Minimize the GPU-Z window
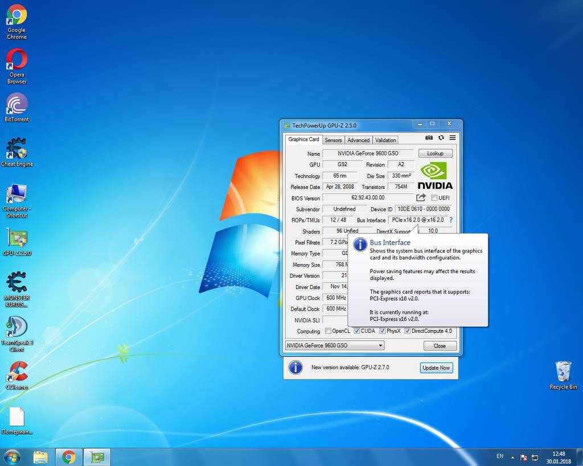The width and height of the screenshot is (583, 466). (420, 124)
